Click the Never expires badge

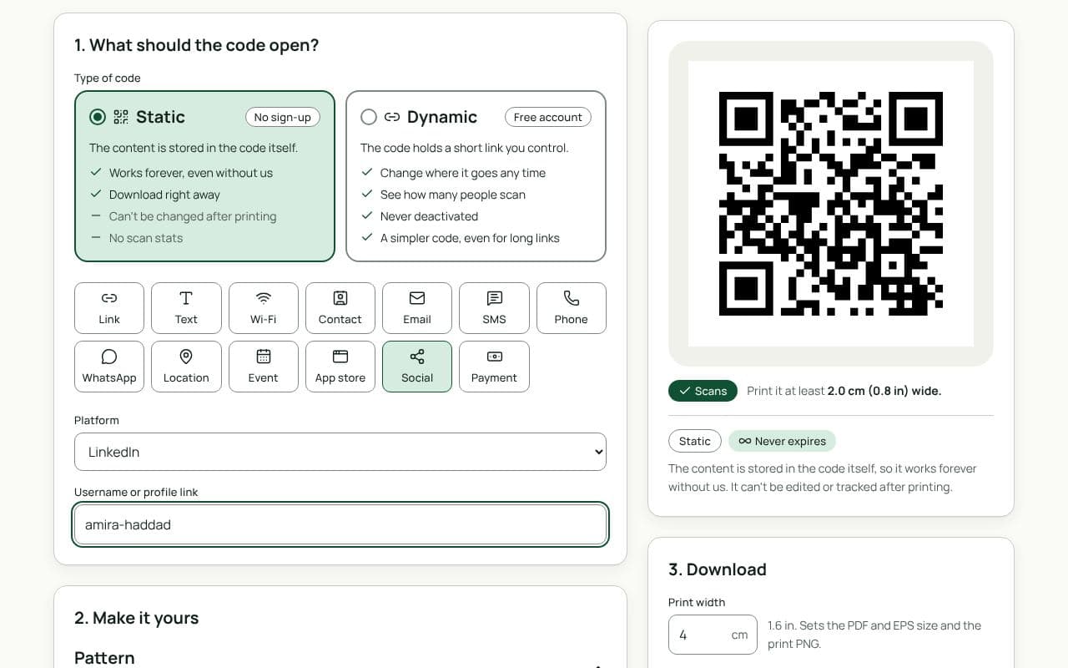coord(782,441)
